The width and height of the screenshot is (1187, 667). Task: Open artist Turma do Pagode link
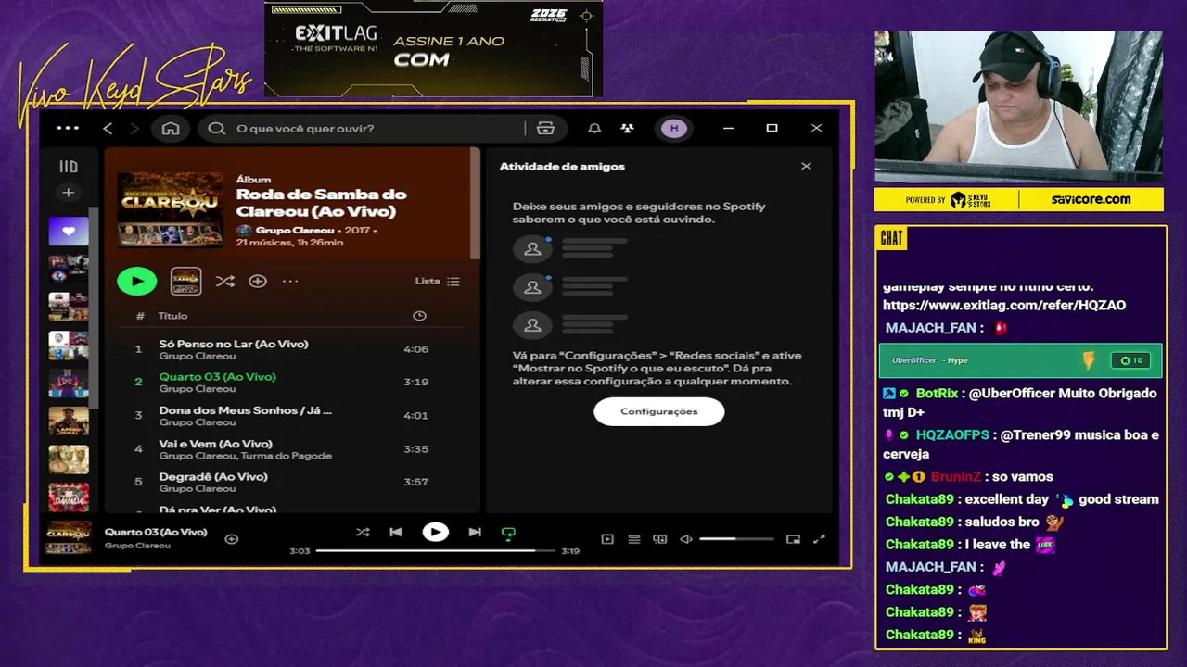pyautogui.click(x=286, y=456)
